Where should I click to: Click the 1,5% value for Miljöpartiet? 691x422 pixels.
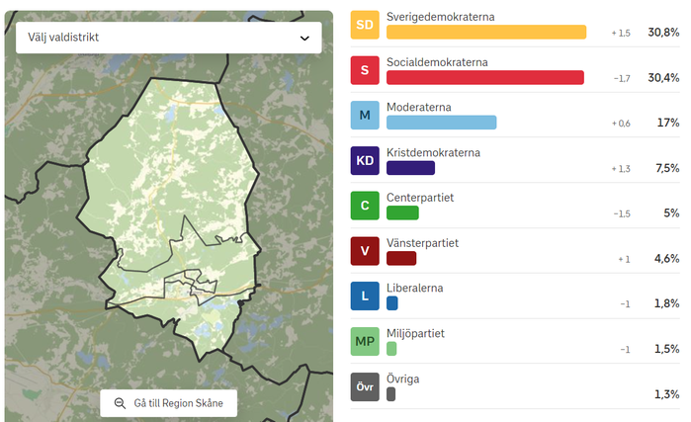pyautogui.click(x=666, y=349)
